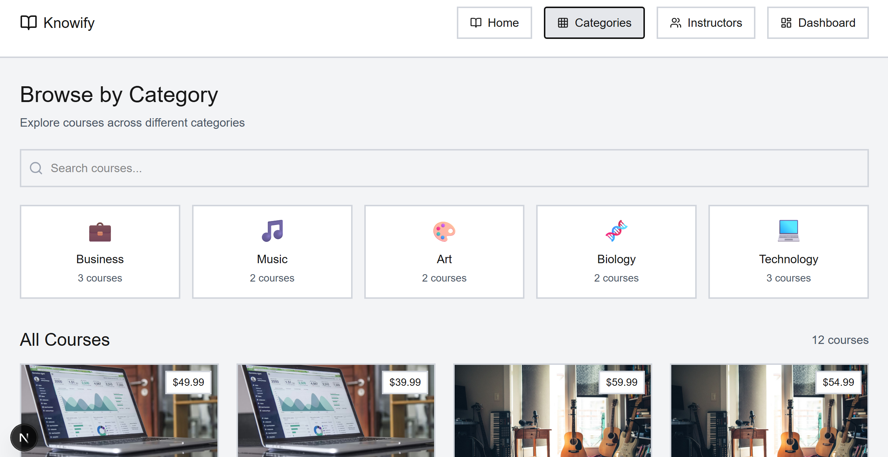The image size is (888, 457).
Task: Click the magnifier icon in search bar
Action: [36, 168]
